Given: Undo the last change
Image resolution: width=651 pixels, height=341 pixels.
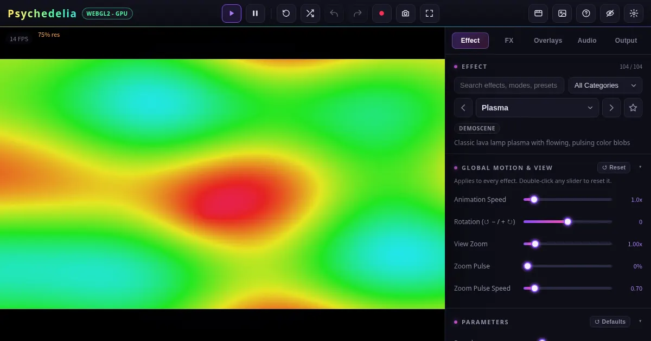Looking at the screenshot, I should click(334, 14).
